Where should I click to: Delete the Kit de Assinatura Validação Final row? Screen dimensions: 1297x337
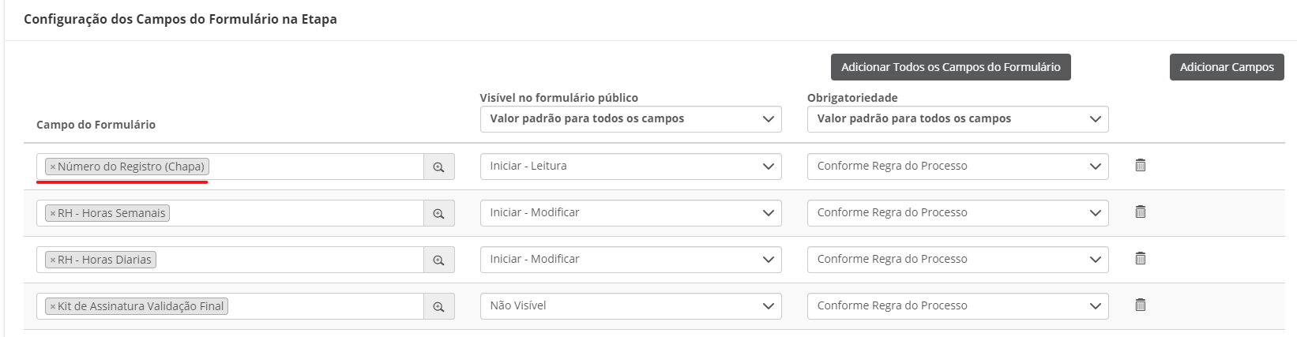point(1140,305)
